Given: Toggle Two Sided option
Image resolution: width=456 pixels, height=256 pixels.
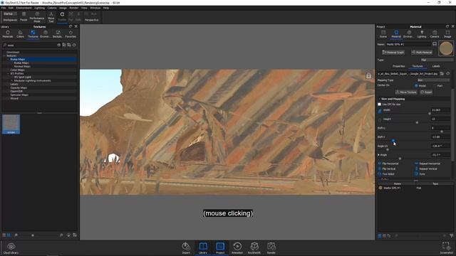Looking at the screenshot, I should pyautogui.click(x=380, y=174).
